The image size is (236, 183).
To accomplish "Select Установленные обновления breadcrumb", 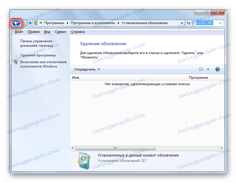I will click(144, 23).
